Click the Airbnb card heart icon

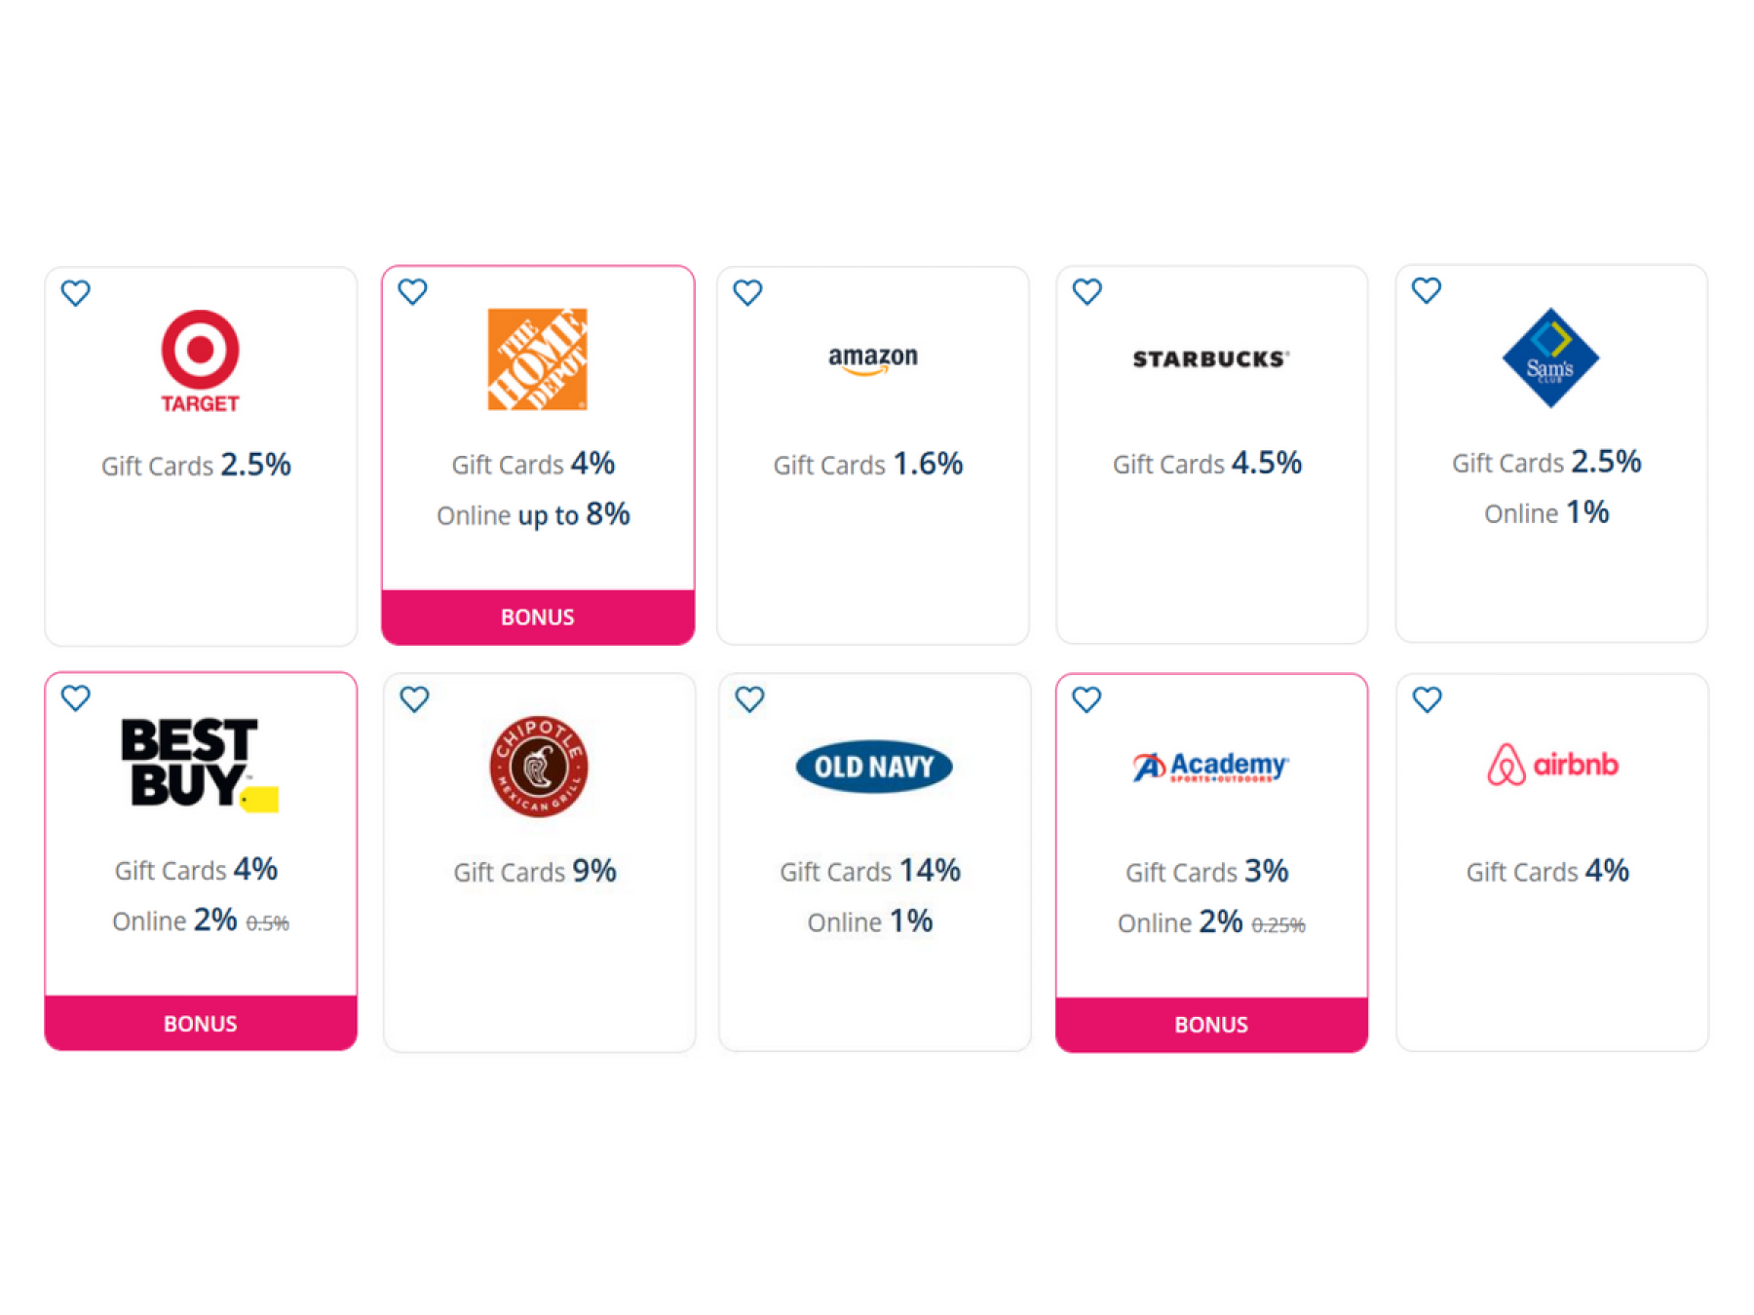click(x=1428, y=699)
